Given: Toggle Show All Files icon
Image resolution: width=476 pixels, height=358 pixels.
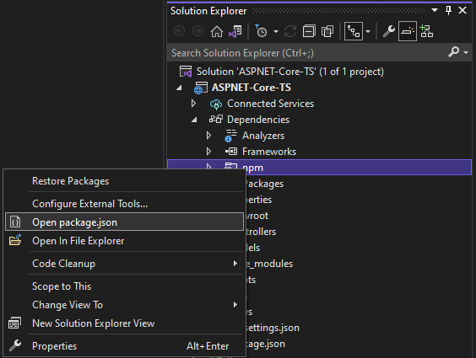Looking at the screenshot, I should (x=327, y=31).
